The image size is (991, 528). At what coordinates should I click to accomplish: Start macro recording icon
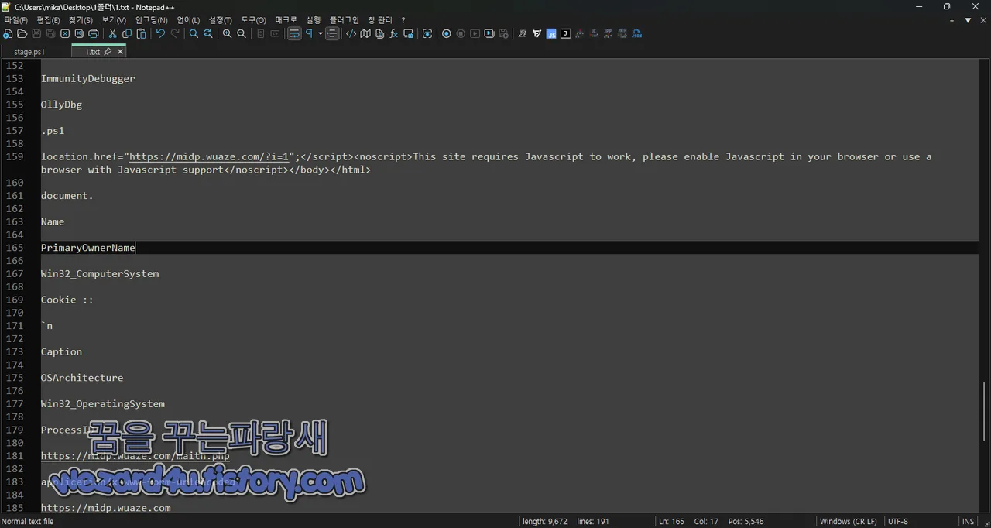click(x=446, y=34)
